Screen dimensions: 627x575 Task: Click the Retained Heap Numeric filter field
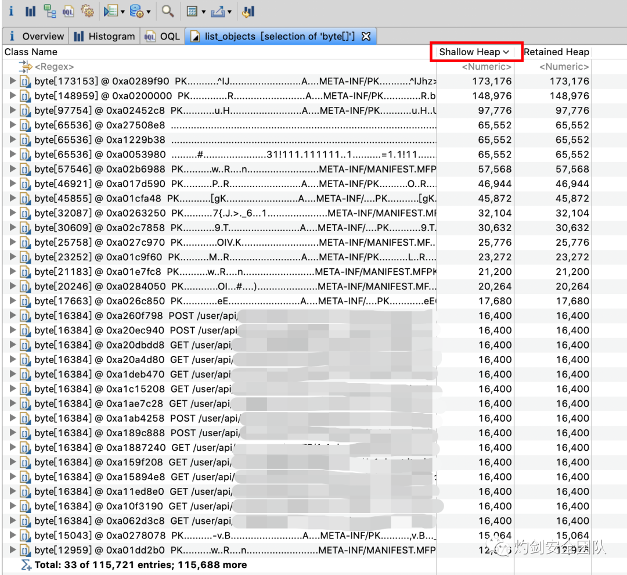564,66
